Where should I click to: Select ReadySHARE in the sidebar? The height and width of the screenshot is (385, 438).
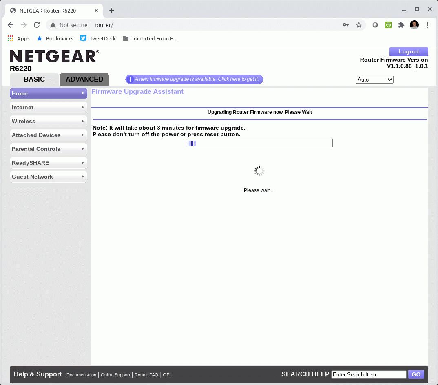click(48, 163)
